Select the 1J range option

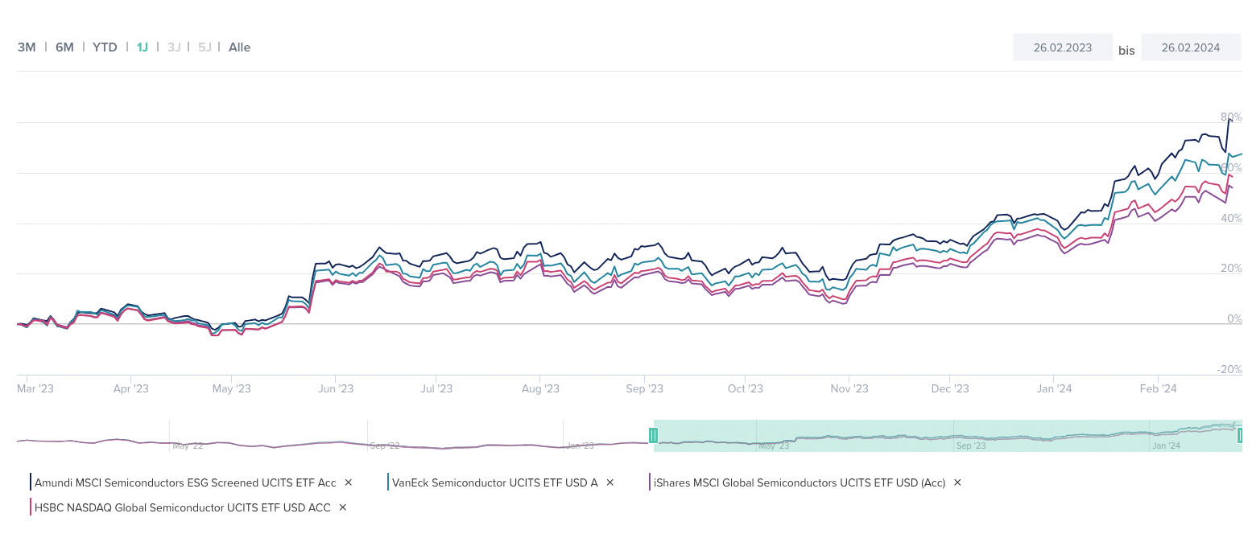tap(142, 47)
